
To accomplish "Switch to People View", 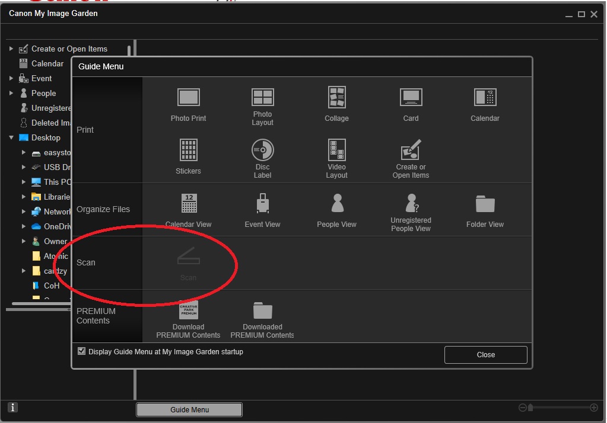I will point(336,205).
